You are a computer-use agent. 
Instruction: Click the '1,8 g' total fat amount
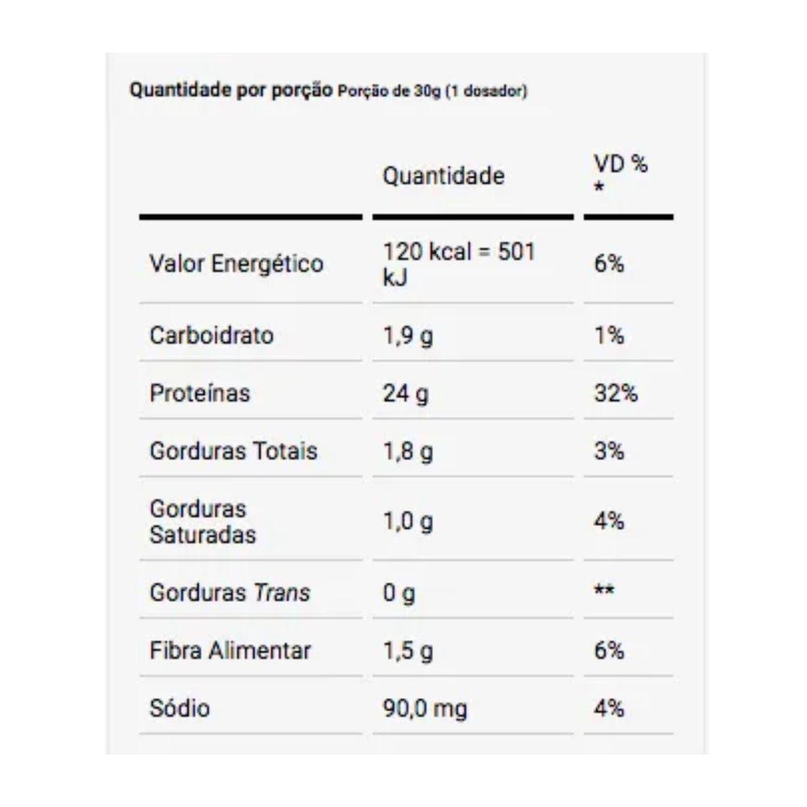click(x=408, y=451)
